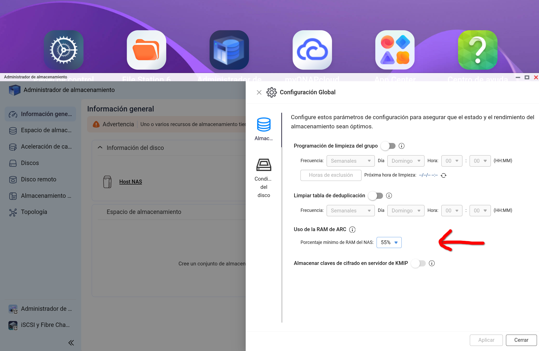Open Frecuencia Semanales dropdown under pool scrubbing
This screenshot has width=539, height=351.
350,161
